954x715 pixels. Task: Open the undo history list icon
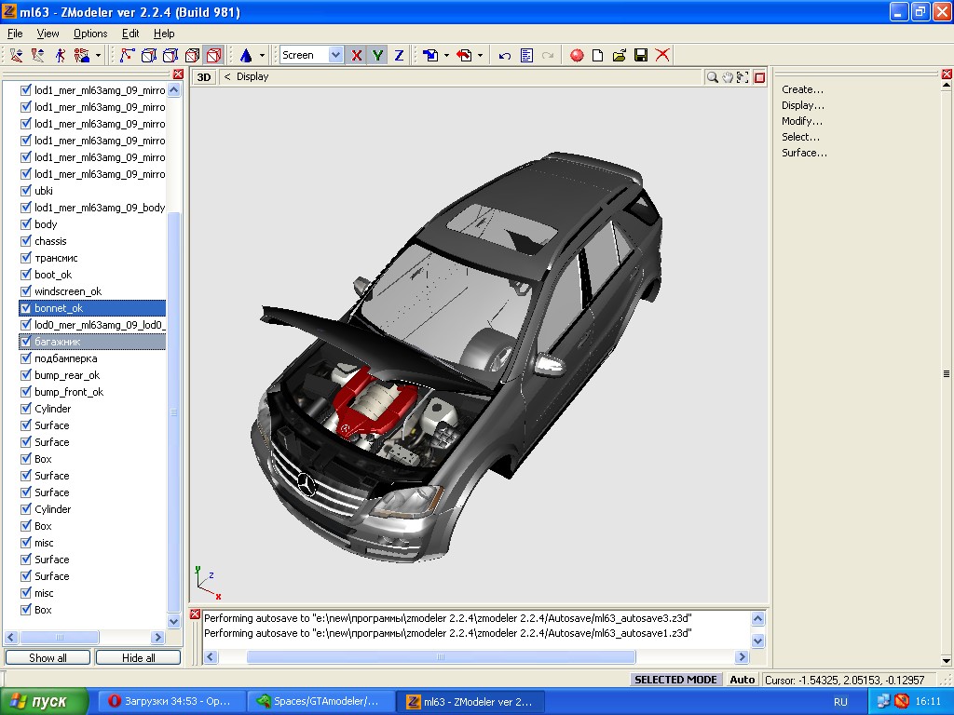pyautogui.click(x=527, y=55)
